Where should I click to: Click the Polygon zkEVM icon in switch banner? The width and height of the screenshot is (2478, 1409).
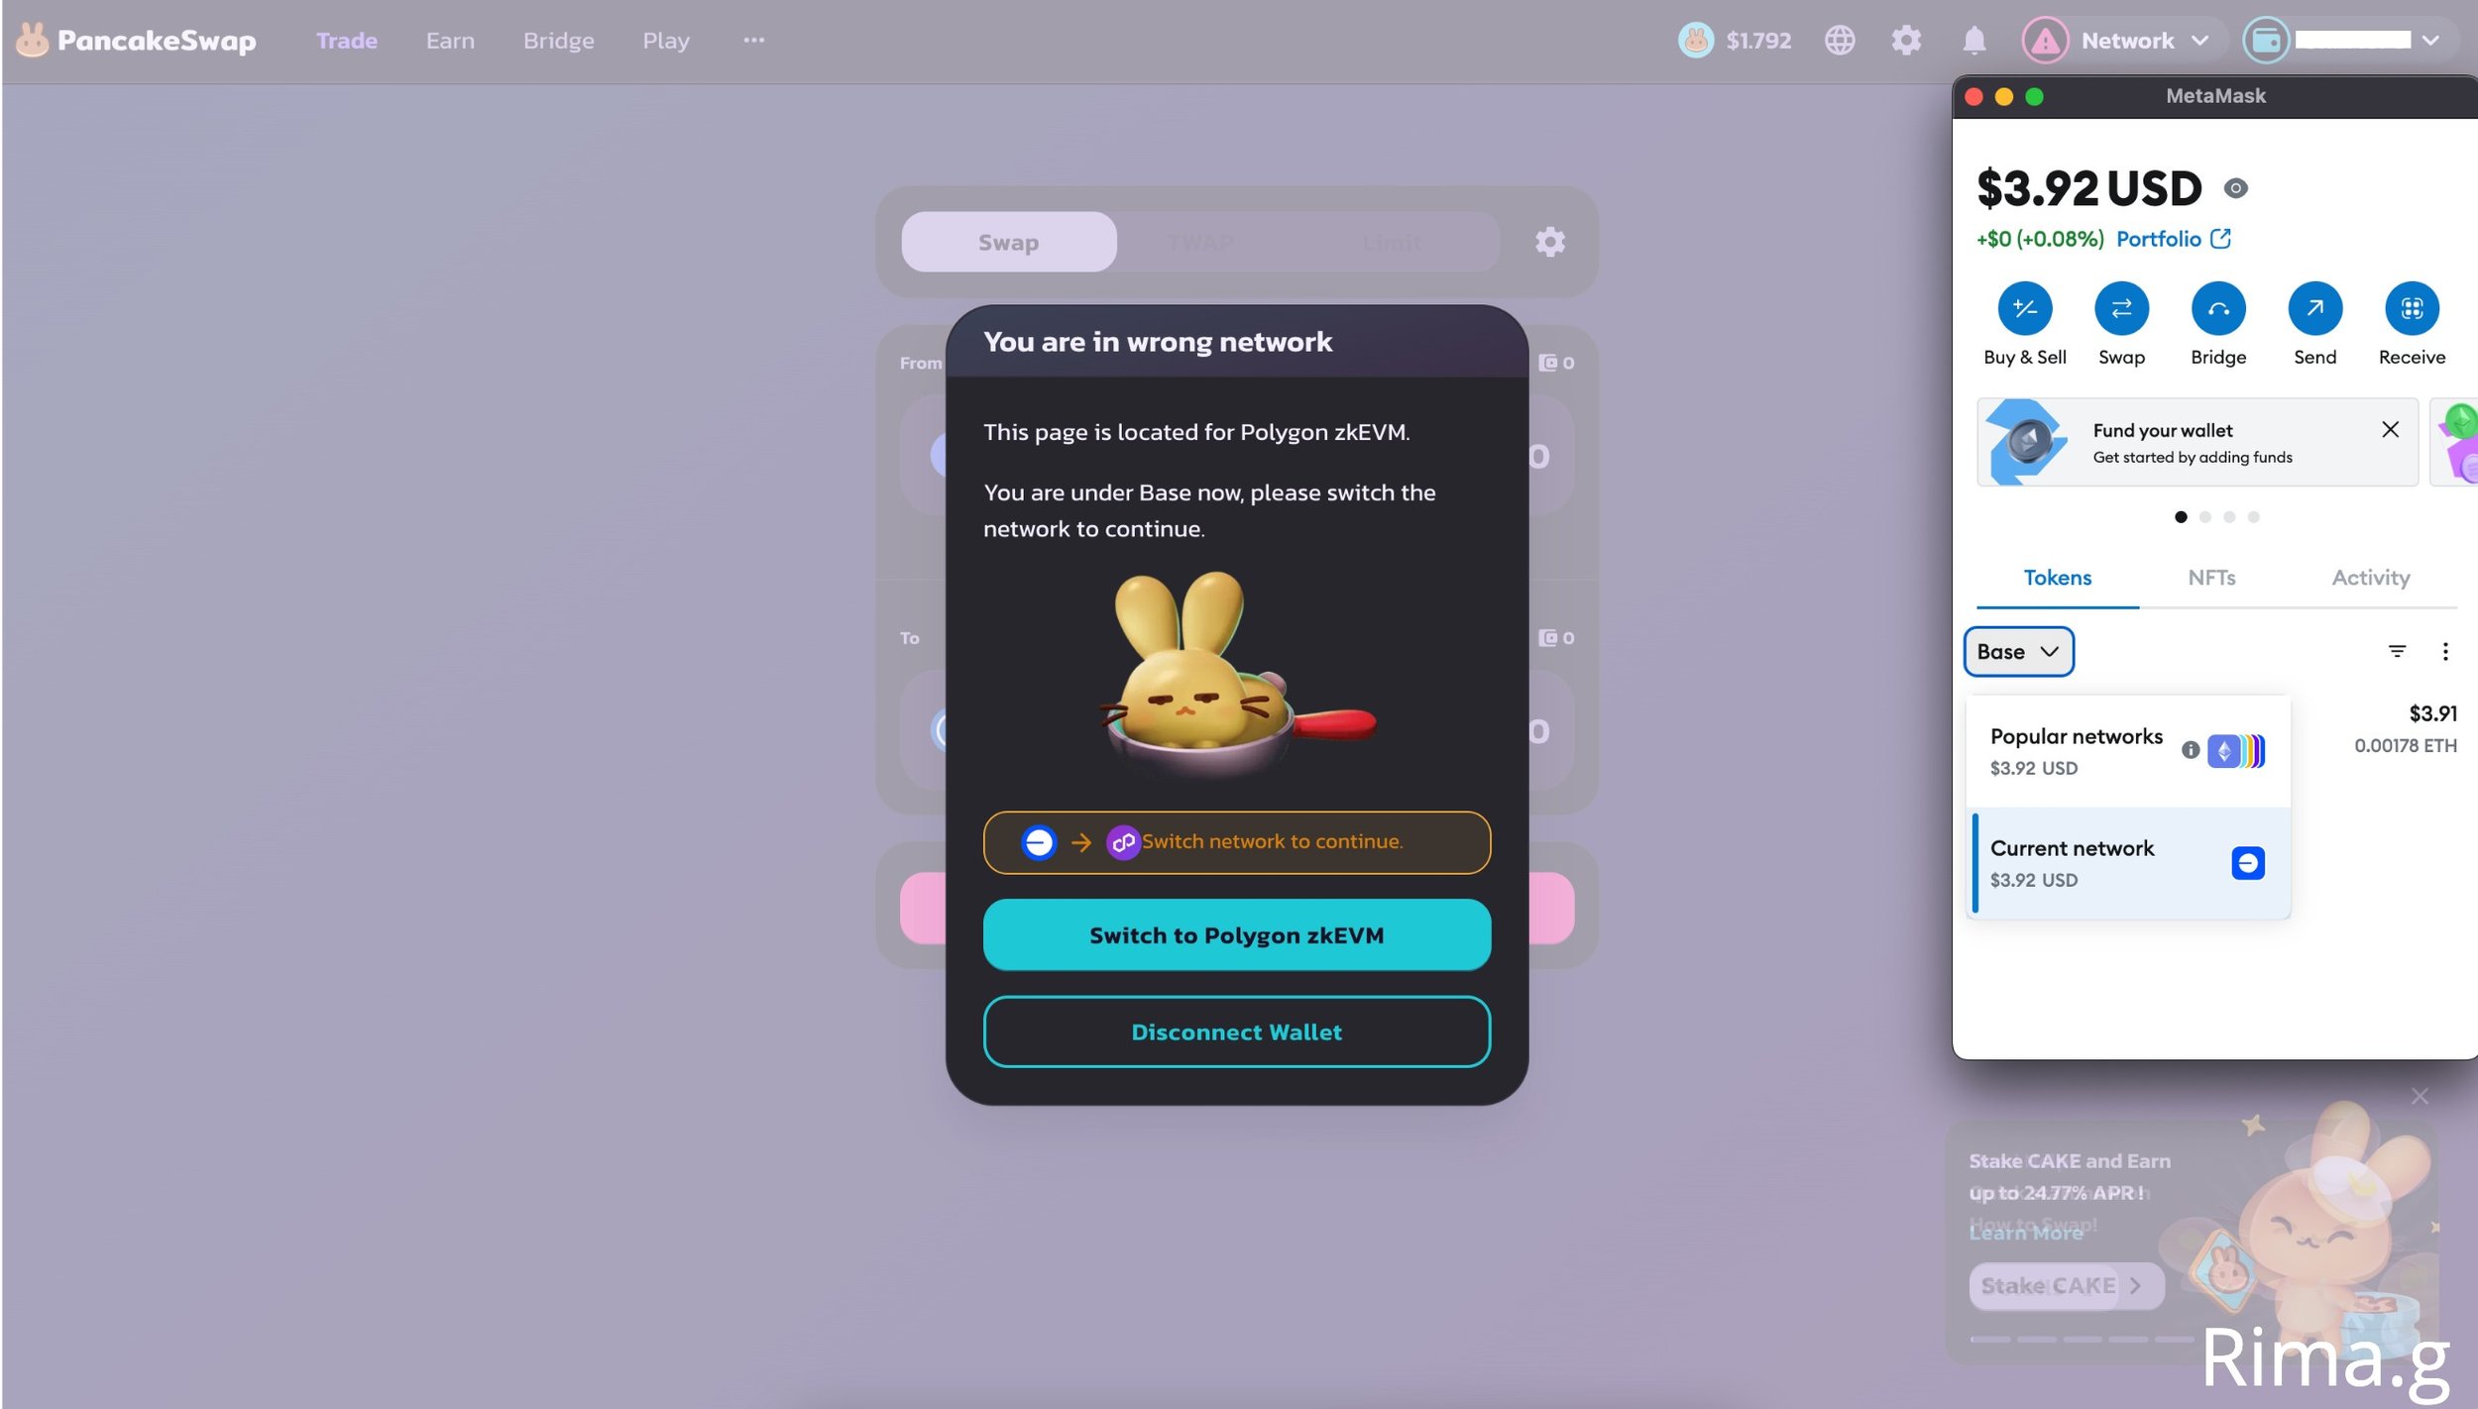click(1122, 842)
